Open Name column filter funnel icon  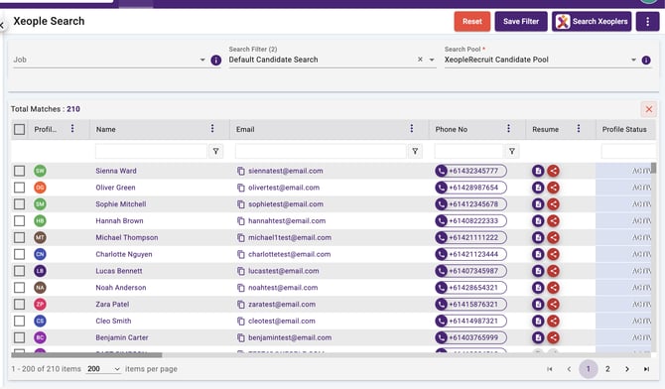(x=215, y=151)
